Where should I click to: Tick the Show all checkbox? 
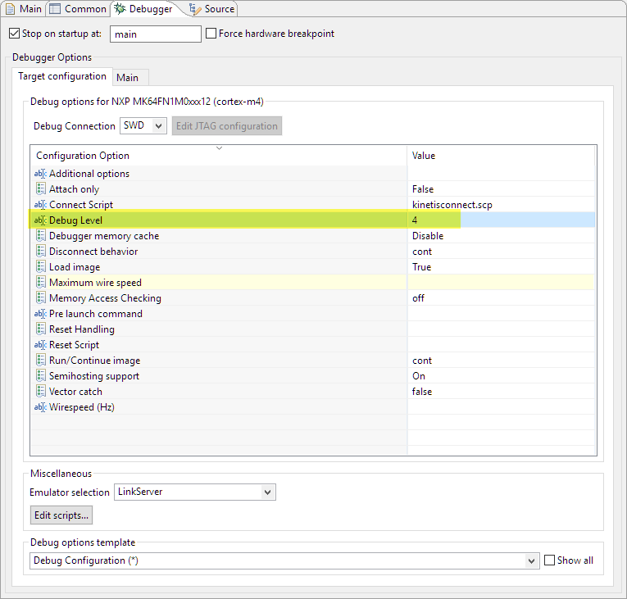point(550,560)
